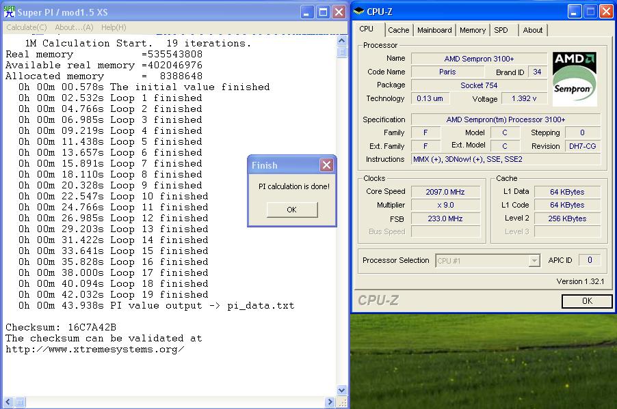
Task: Click the vertical scrollbar up arrow in Super PI
Action: (342, 40)
